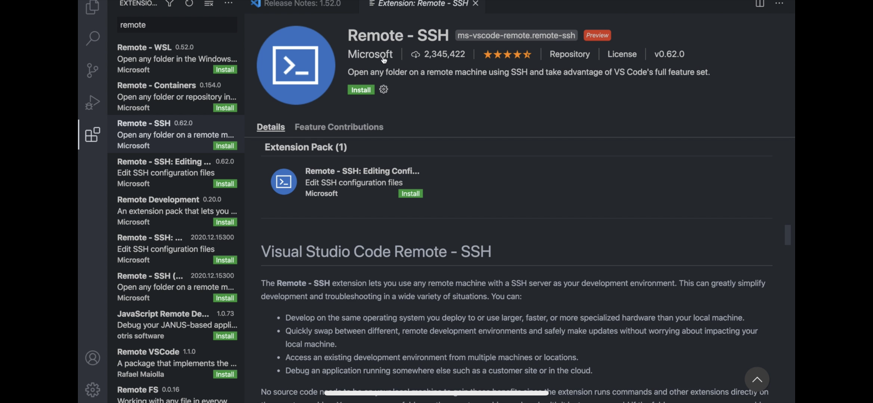Click the round scroll-to-top arrow button
The height and width of the screenshot is (403, 873).
pos(757,379)
